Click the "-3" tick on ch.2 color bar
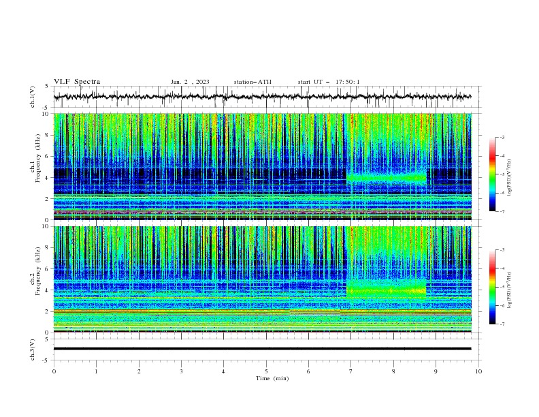539x417 pixels. tap(502, 250)
